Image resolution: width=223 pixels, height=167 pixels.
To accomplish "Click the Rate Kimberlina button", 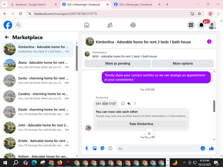I will (x=141, y=124).
